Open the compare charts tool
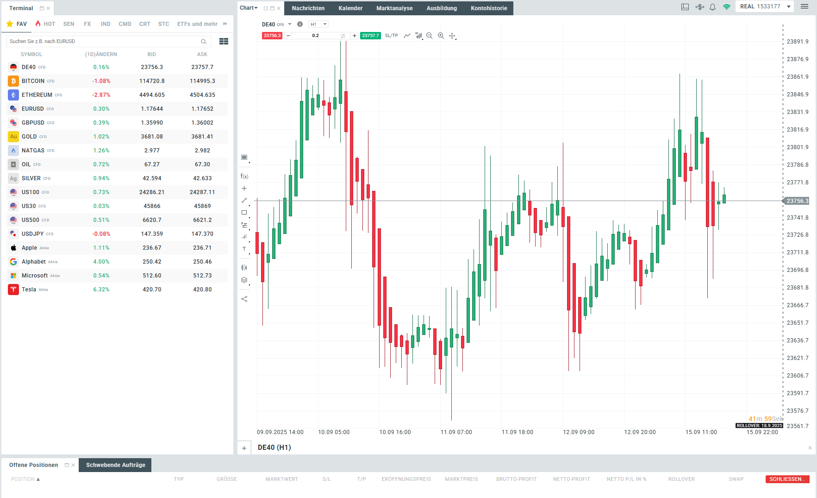817x498 pixels. pos(244,267)
